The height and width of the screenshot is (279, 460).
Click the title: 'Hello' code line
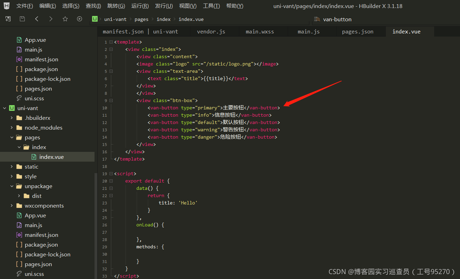click(x=178, y=203)
